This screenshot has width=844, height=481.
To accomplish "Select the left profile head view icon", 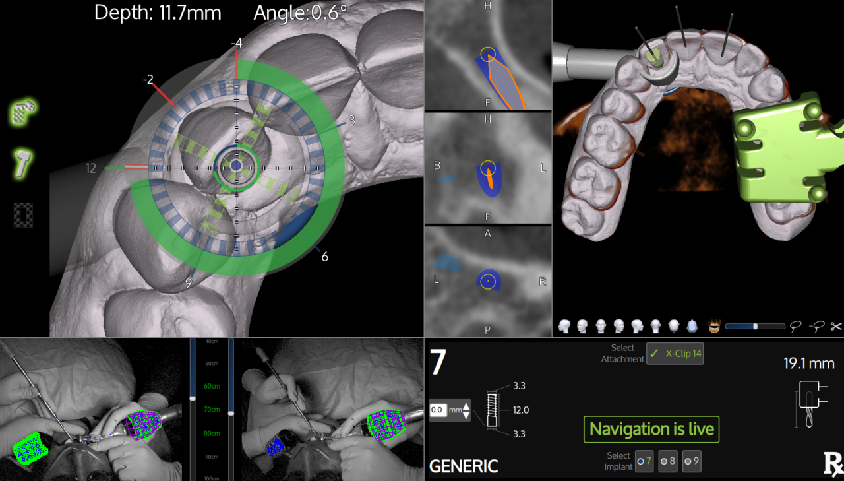I will point(564,326).
